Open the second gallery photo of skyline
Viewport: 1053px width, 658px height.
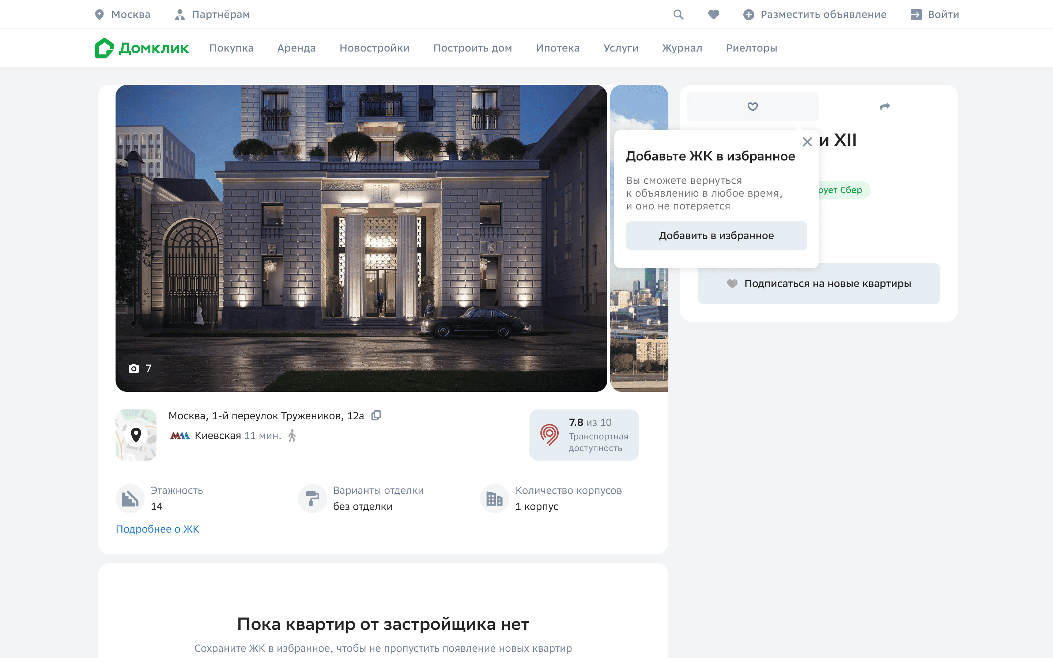[x=639, y=331]
